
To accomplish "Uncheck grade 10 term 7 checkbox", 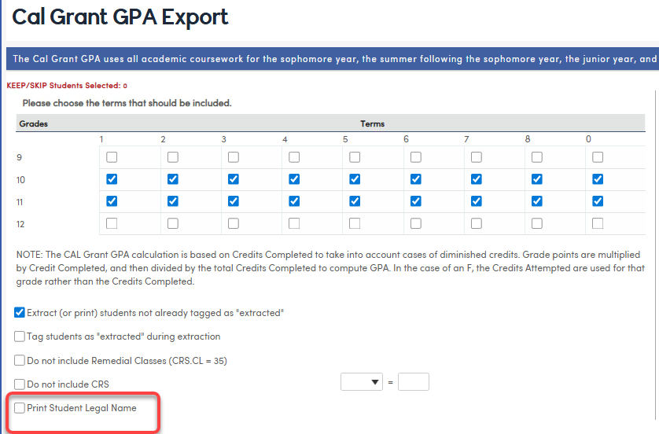I will [477, 179].
